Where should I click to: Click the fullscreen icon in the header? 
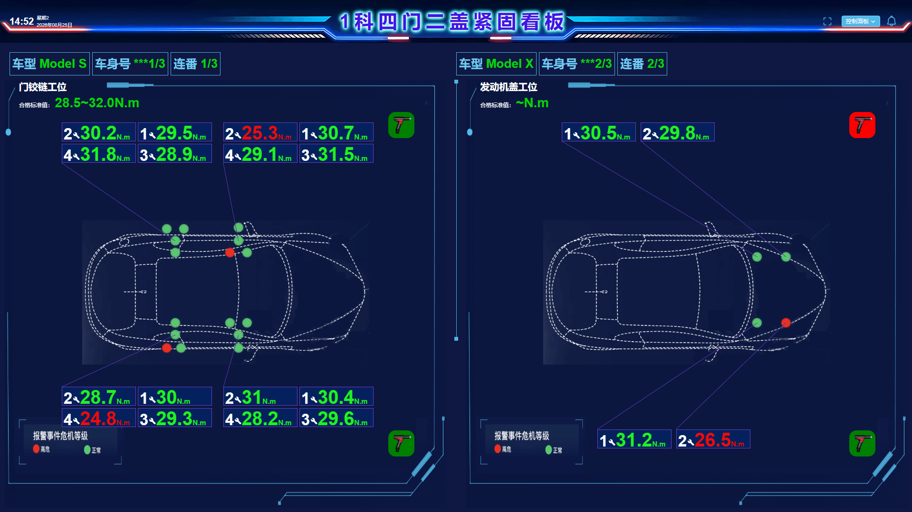click(827, 21)
